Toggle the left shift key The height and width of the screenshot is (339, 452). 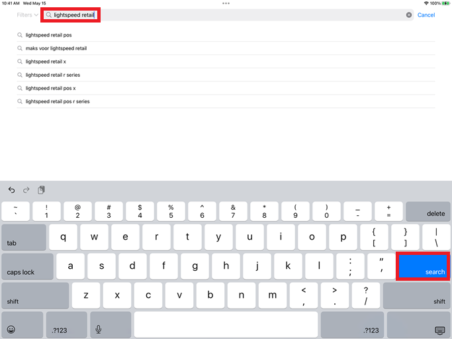click(35, 295)
